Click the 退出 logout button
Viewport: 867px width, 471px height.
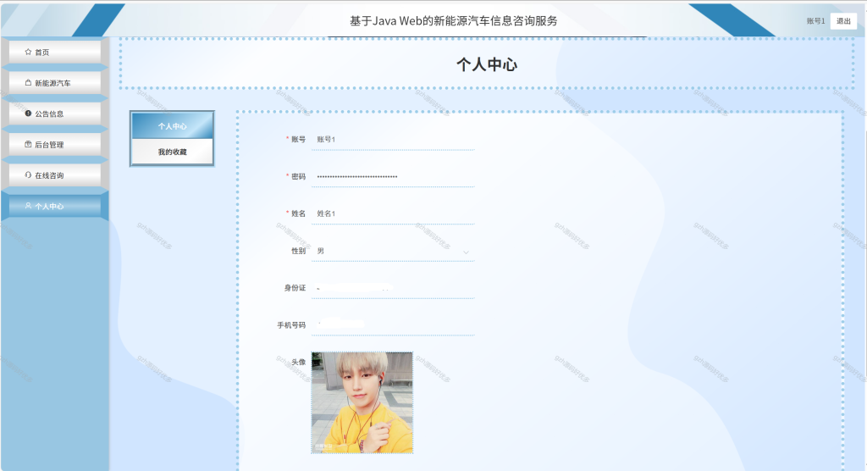pos(843,21)
